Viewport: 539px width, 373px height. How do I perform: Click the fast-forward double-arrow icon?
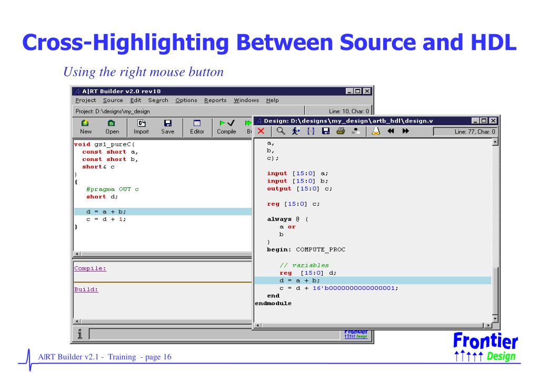(406, 131)
